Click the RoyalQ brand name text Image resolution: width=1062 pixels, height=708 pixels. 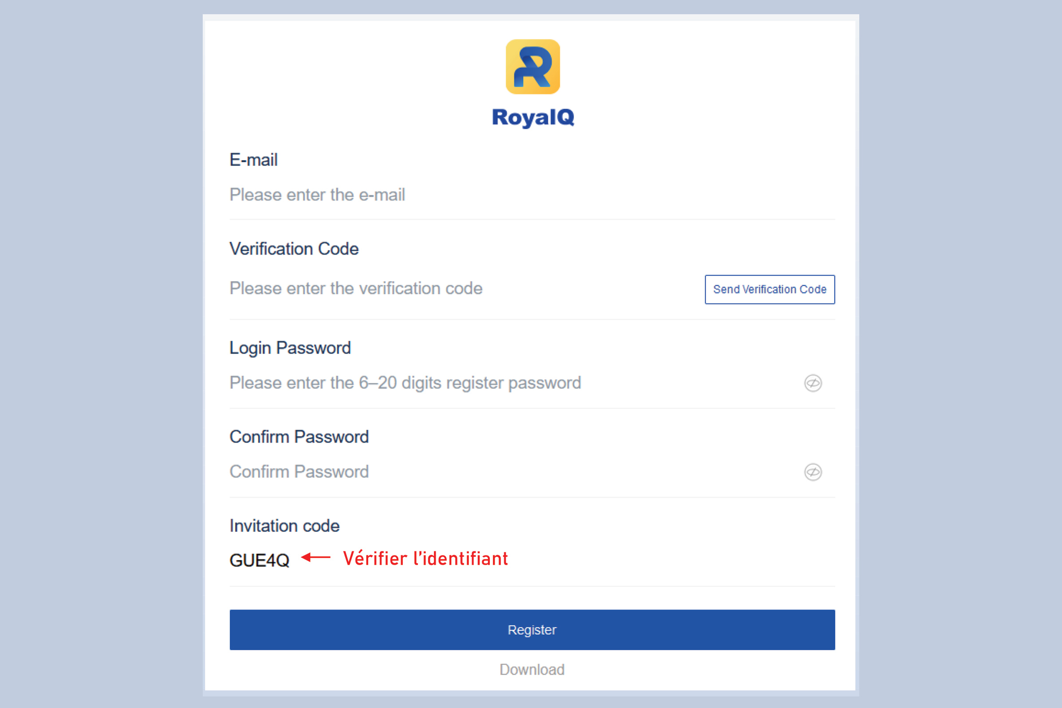pos(533,117)
